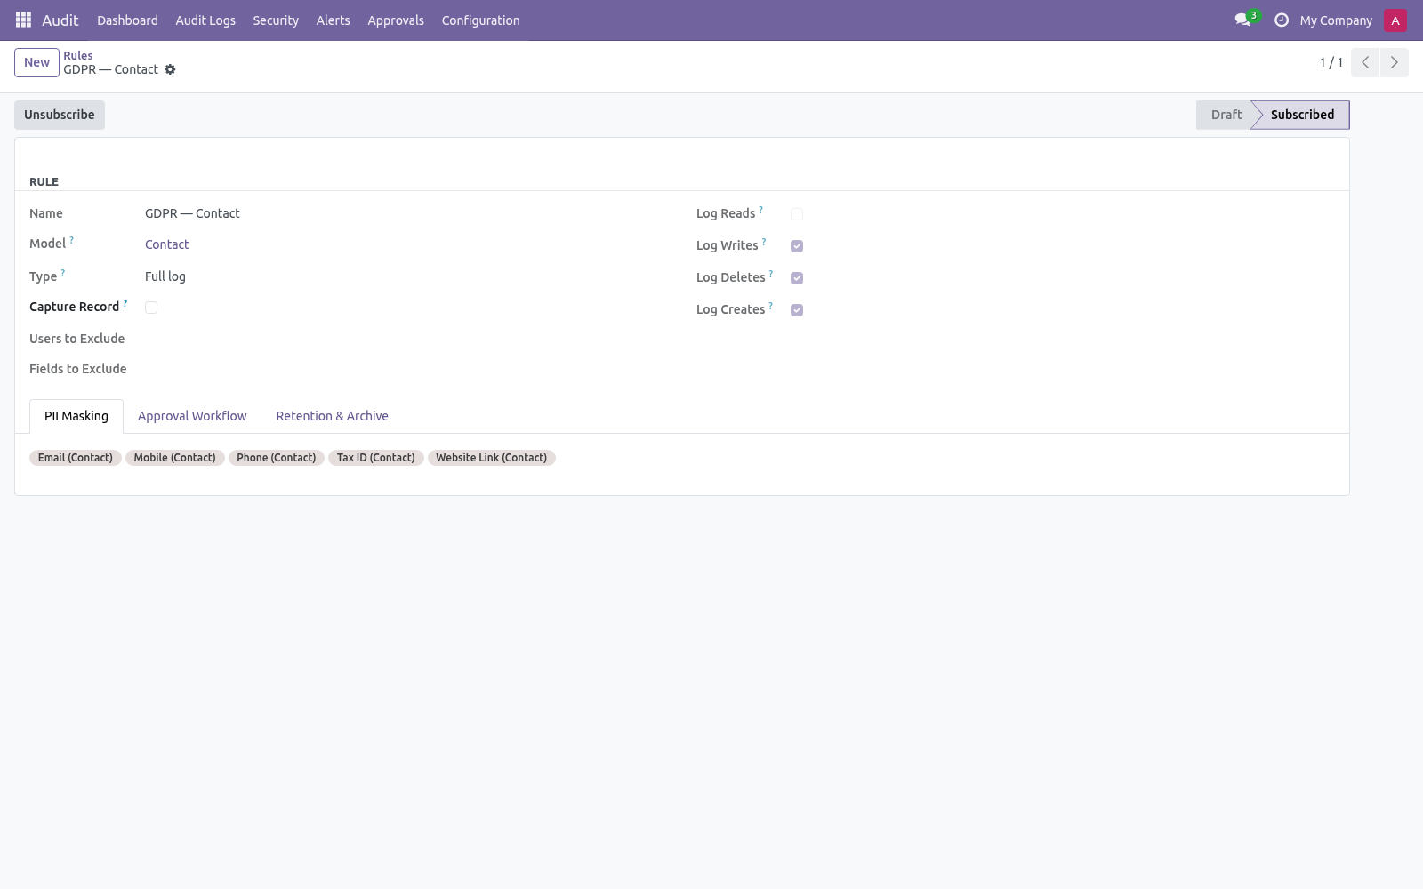Open the My Company switcher
Image resolution: width=1423 pixels, height=889 pixels.
(1336, 20)
